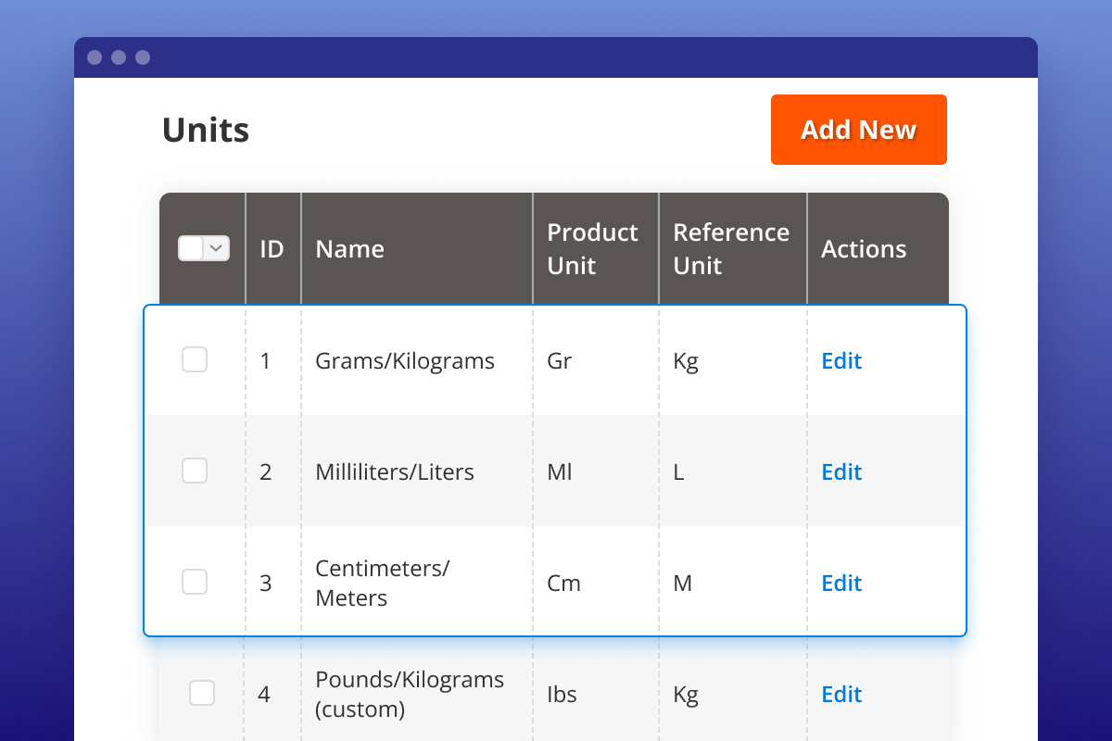Select the Milliliters/Liters row checkbox
The image size is (1112, 741).
pyautogui.click(x=195, y=471)
